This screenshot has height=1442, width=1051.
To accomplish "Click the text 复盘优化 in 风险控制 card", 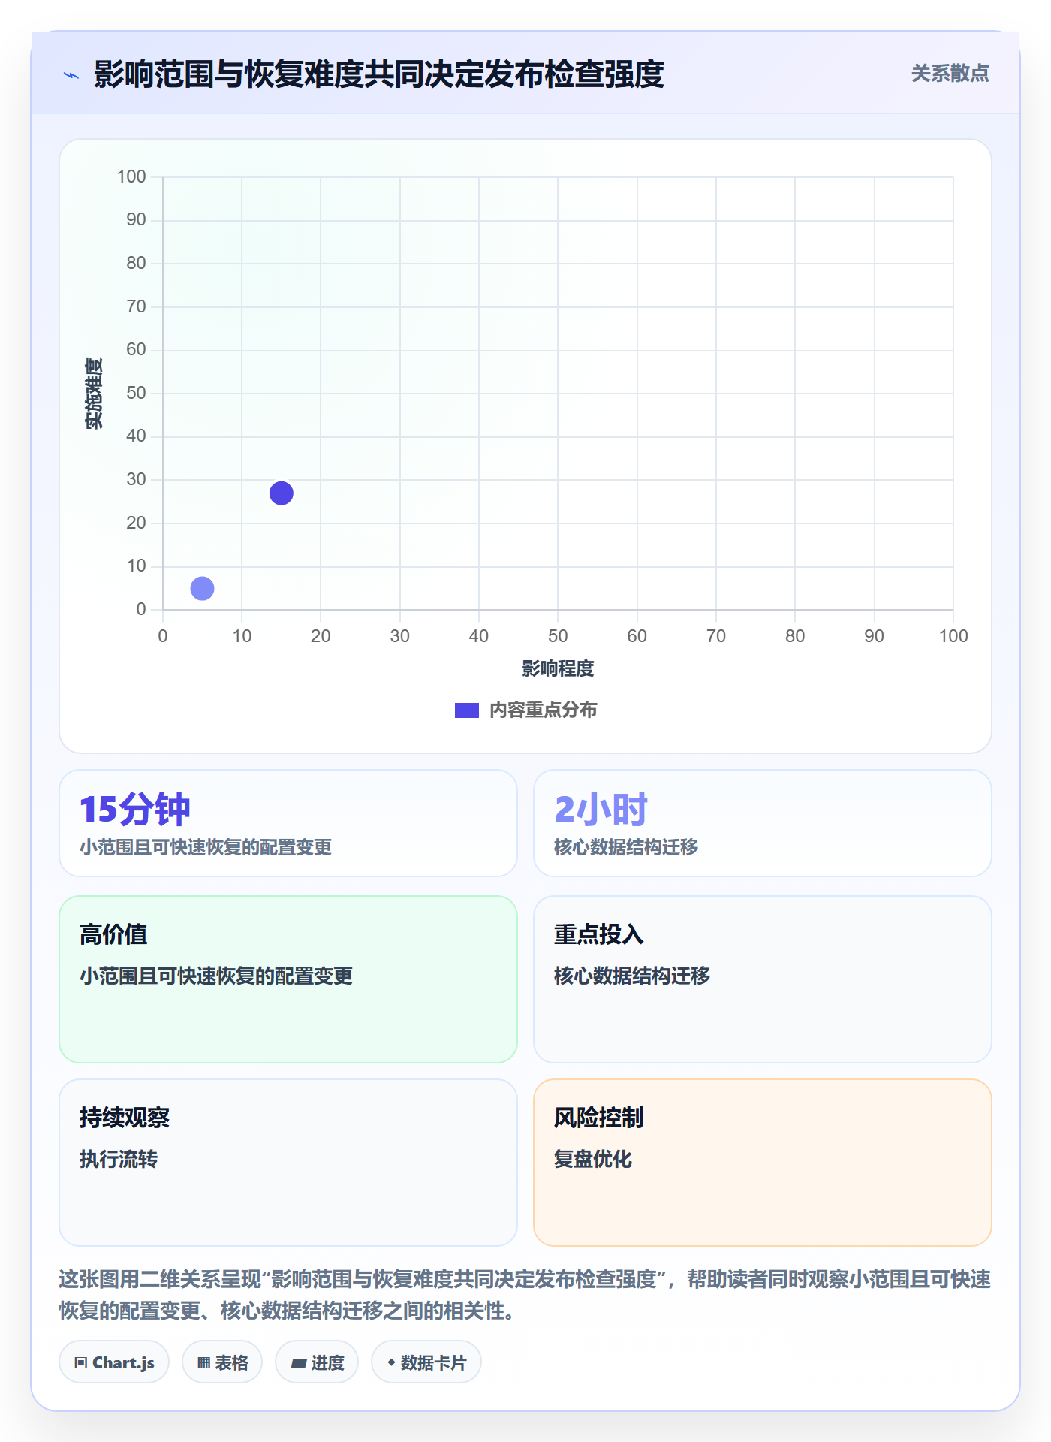I will pos(593,1159).
